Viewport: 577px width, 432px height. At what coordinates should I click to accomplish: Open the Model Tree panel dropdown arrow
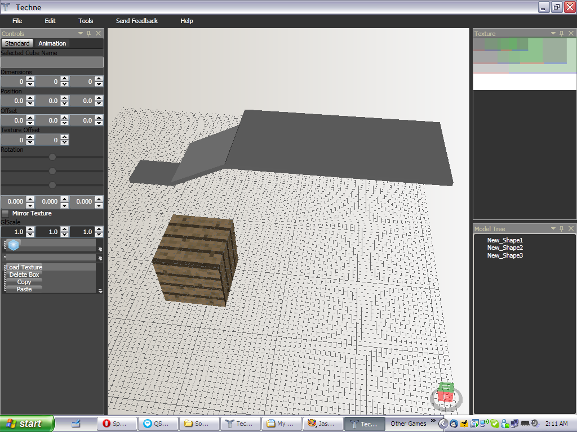pyautogui.click(x=552, y=228)
